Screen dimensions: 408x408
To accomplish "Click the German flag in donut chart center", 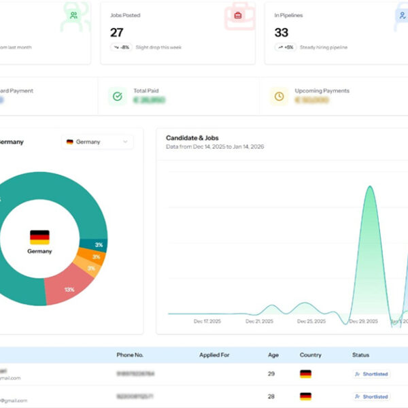I will (39, 237).
